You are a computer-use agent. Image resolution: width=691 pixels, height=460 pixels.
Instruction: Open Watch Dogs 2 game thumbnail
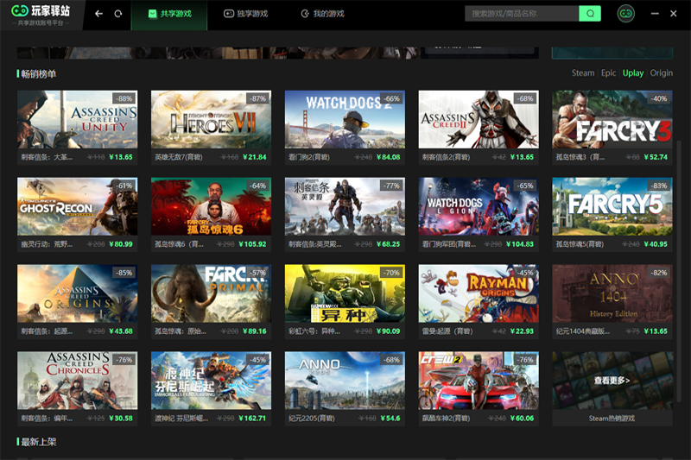[344, 119]
